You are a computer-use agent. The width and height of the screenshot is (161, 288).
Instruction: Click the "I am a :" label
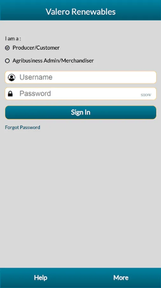point(13,39)
